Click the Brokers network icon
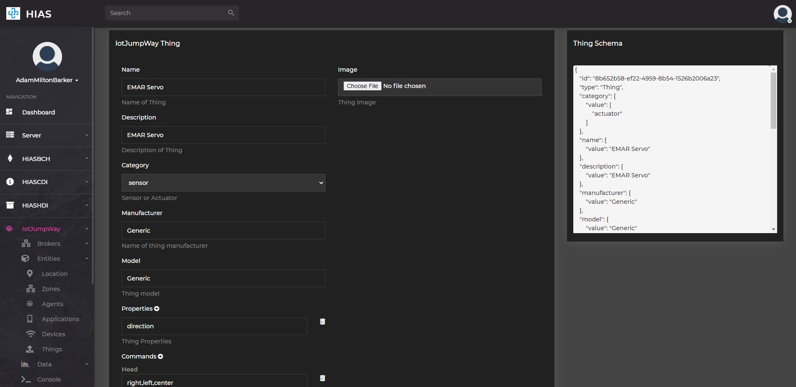The image size is (796, 387). 26,243
